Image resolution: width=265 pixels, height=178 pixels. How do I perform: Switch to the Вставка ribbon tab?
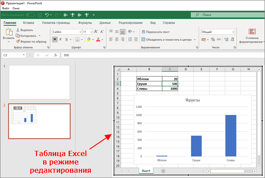[x=29, y=23]
